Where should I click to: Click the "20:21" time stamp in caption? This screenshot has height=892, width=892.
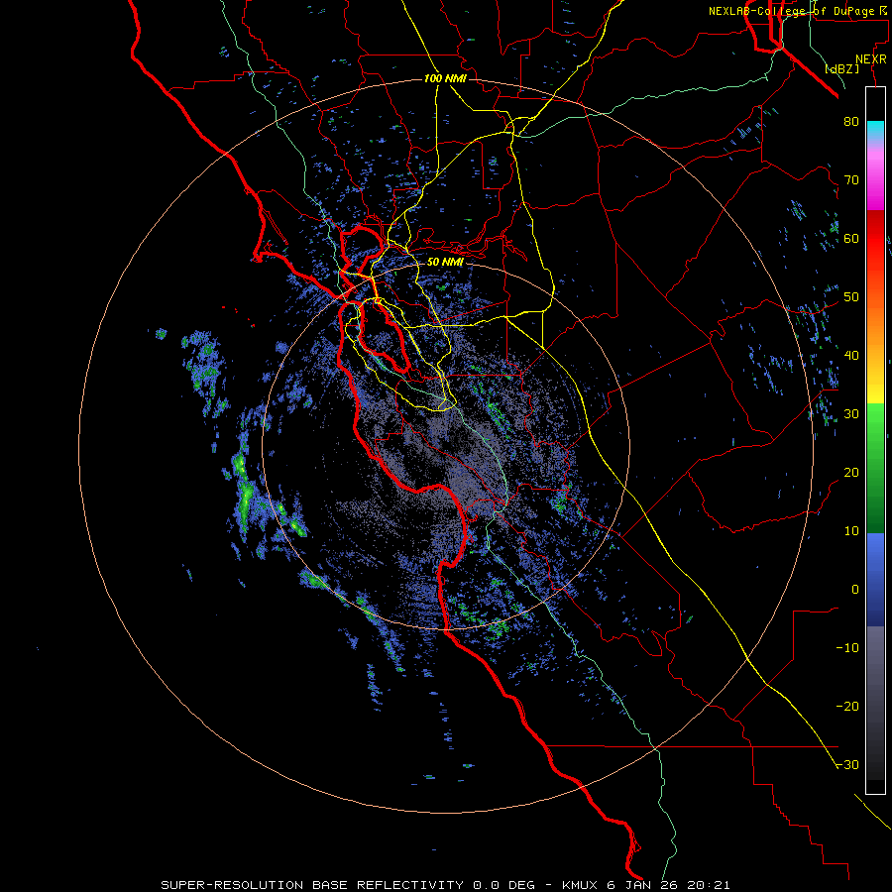pyautogui.click(x=708, y=885)
